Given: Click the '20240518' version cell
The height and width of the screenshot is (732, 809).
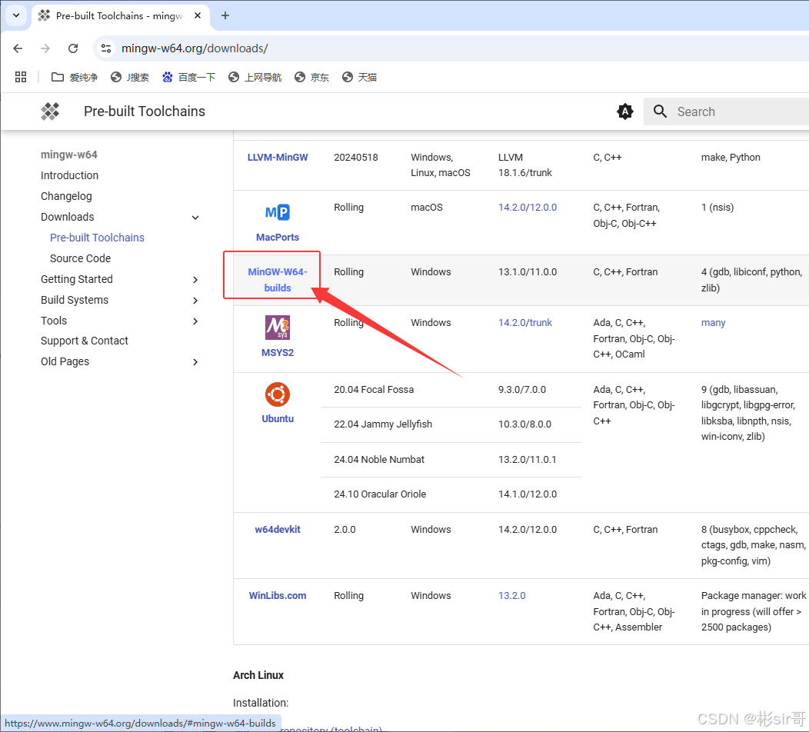Looking at the screenshot, I should (x=356, y=158).
